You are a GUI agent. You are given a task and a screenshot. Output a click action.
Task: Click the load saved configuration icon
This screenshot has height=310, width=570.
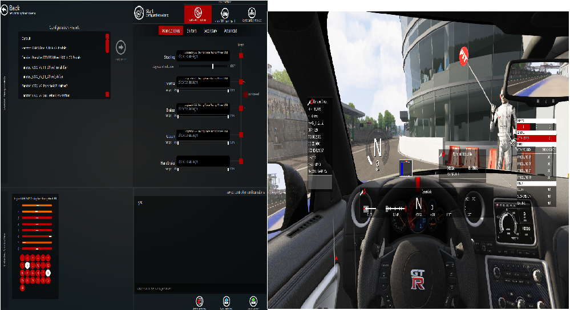tap(226, 301)
